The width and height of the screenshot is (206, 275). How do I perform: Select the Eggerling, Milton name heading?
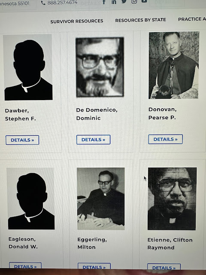pyautogui.click(x=92, y=243)
